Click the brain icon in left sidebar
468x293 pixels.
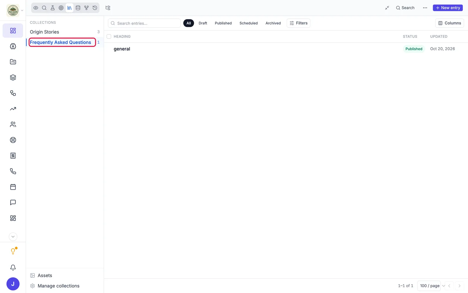coord(13,46)
